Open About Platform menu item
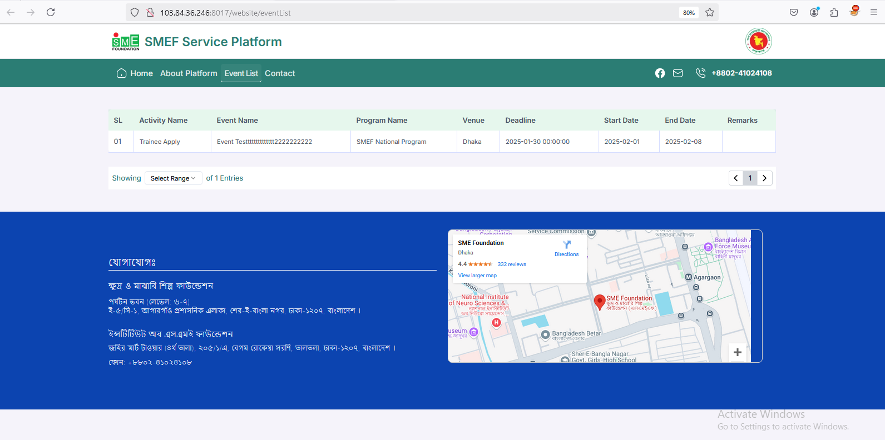The height and width of the screenshot is (440, 885). tap(189, 73)
